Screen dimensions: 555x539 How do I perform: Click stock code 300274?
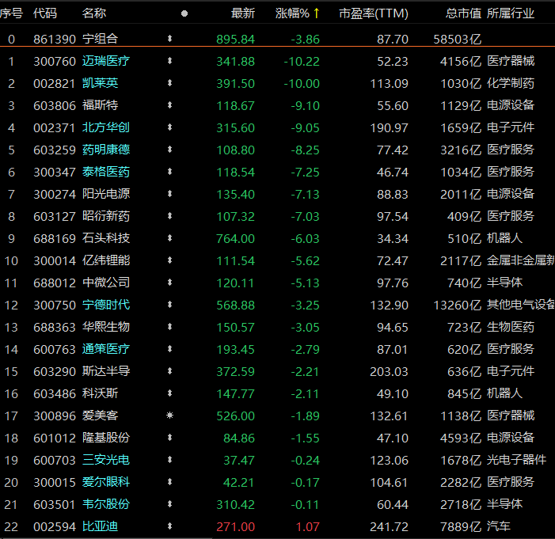coord(55,194)
